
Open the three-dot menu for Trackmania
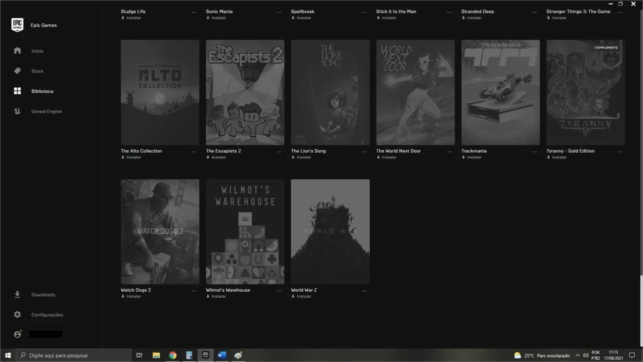coord(535,151)
